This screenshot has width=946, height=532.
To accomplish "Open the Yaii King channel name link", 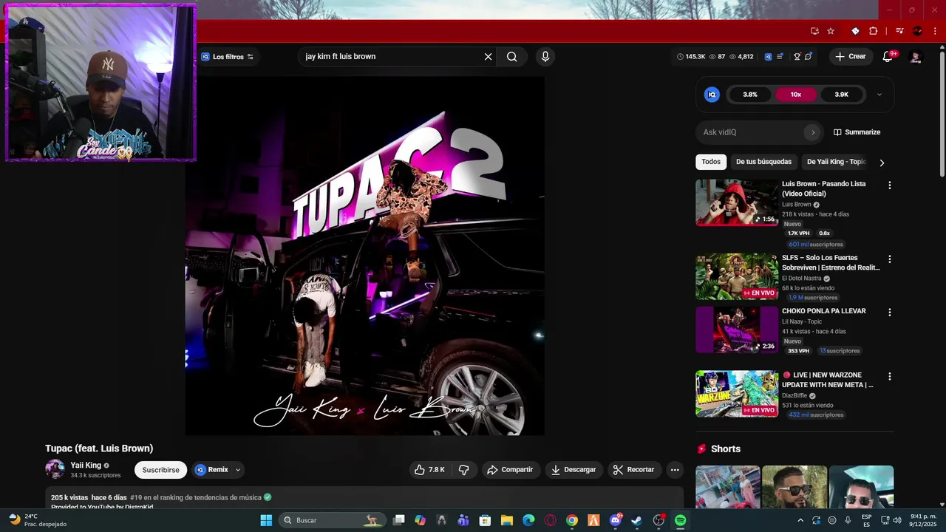I will point(86,465).
